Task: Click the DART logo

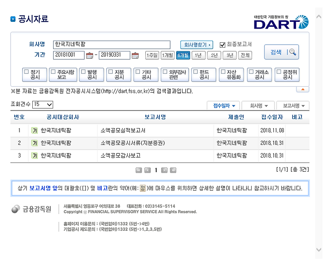Action: coord(281,22)
